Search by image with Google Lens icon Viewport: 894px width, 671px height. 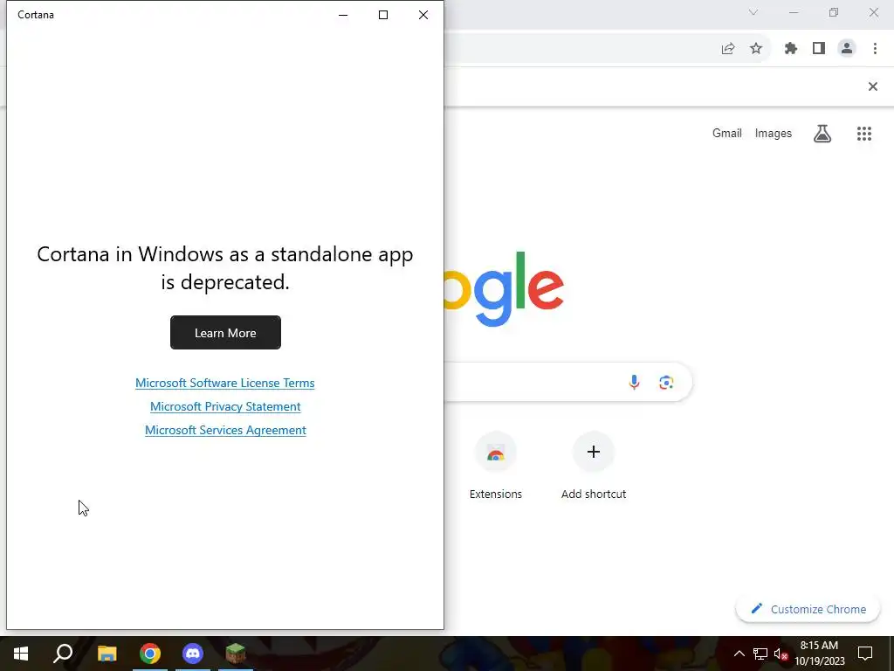[666, 382]
